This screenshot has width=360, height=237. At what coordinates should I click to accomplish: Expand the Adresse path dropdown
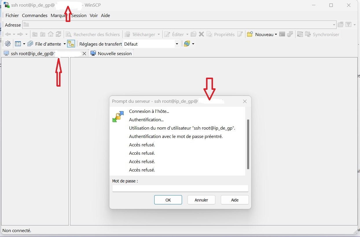tap(334, 25)
